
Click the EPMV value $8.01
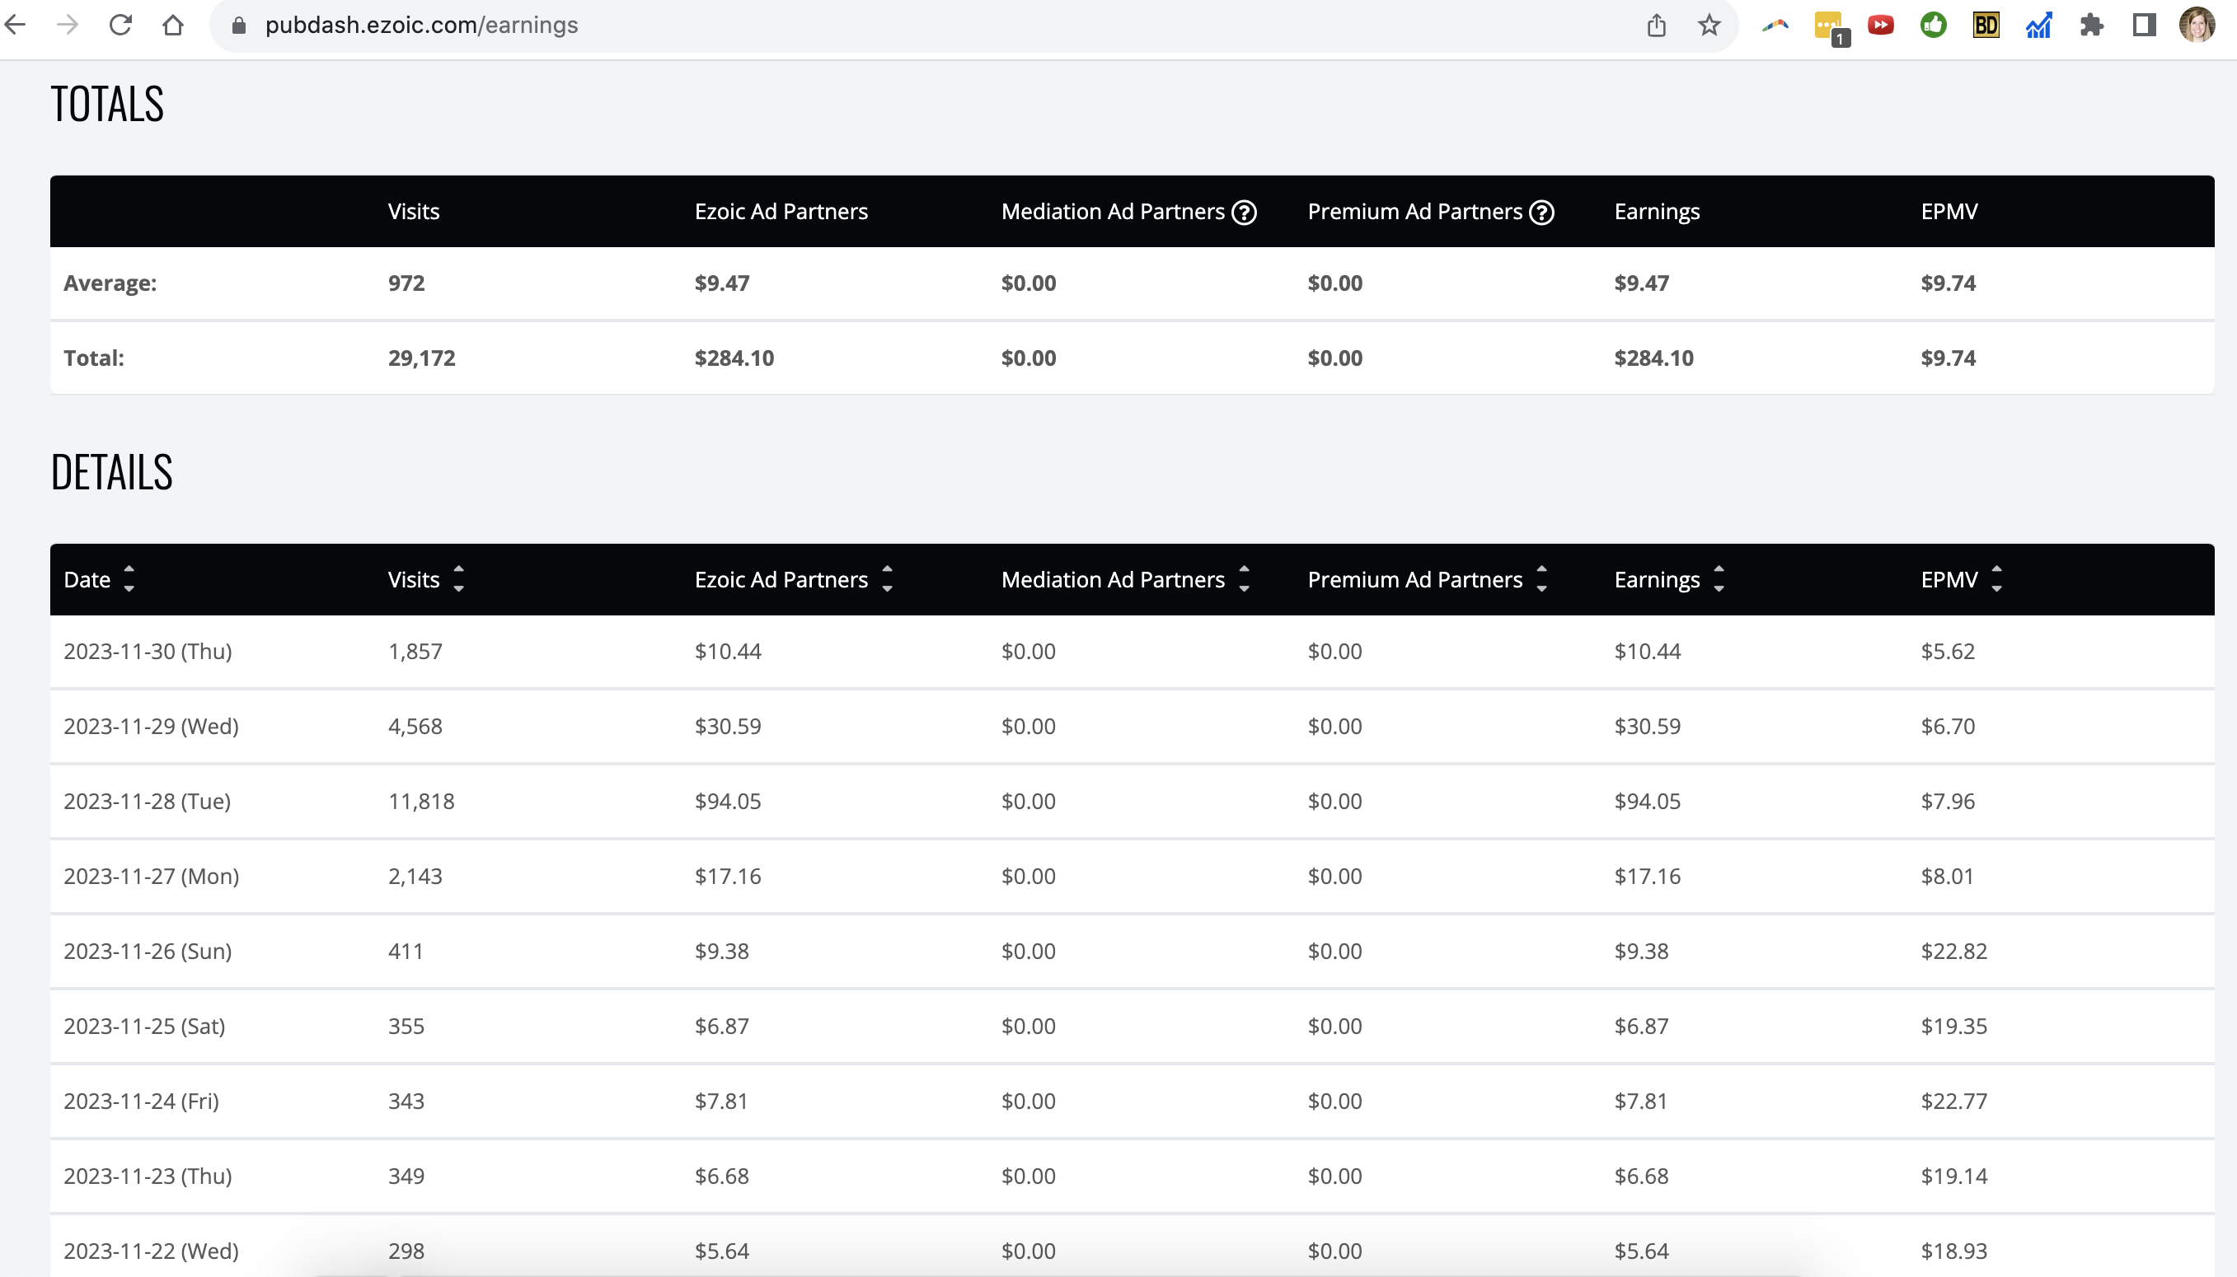(x=1948, y=875)
